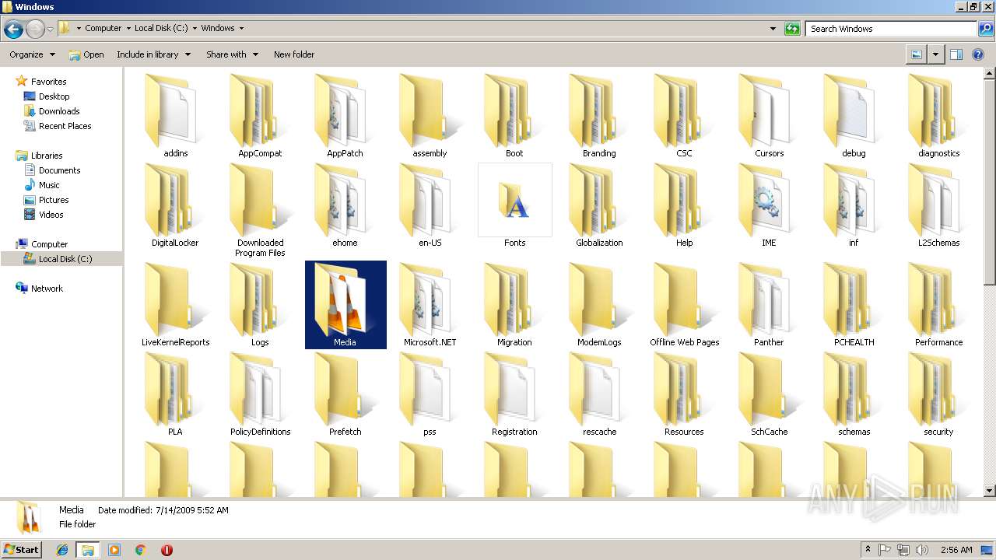
Task: Launch Internet Explorer from taskbar
Action: coord(62,550)
